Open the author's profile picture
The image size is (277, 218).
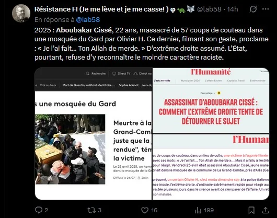(21, 14)
